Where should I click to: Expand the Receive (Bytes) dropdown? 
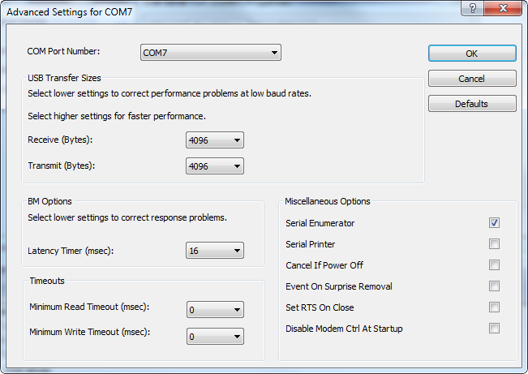tap(215, 140)
